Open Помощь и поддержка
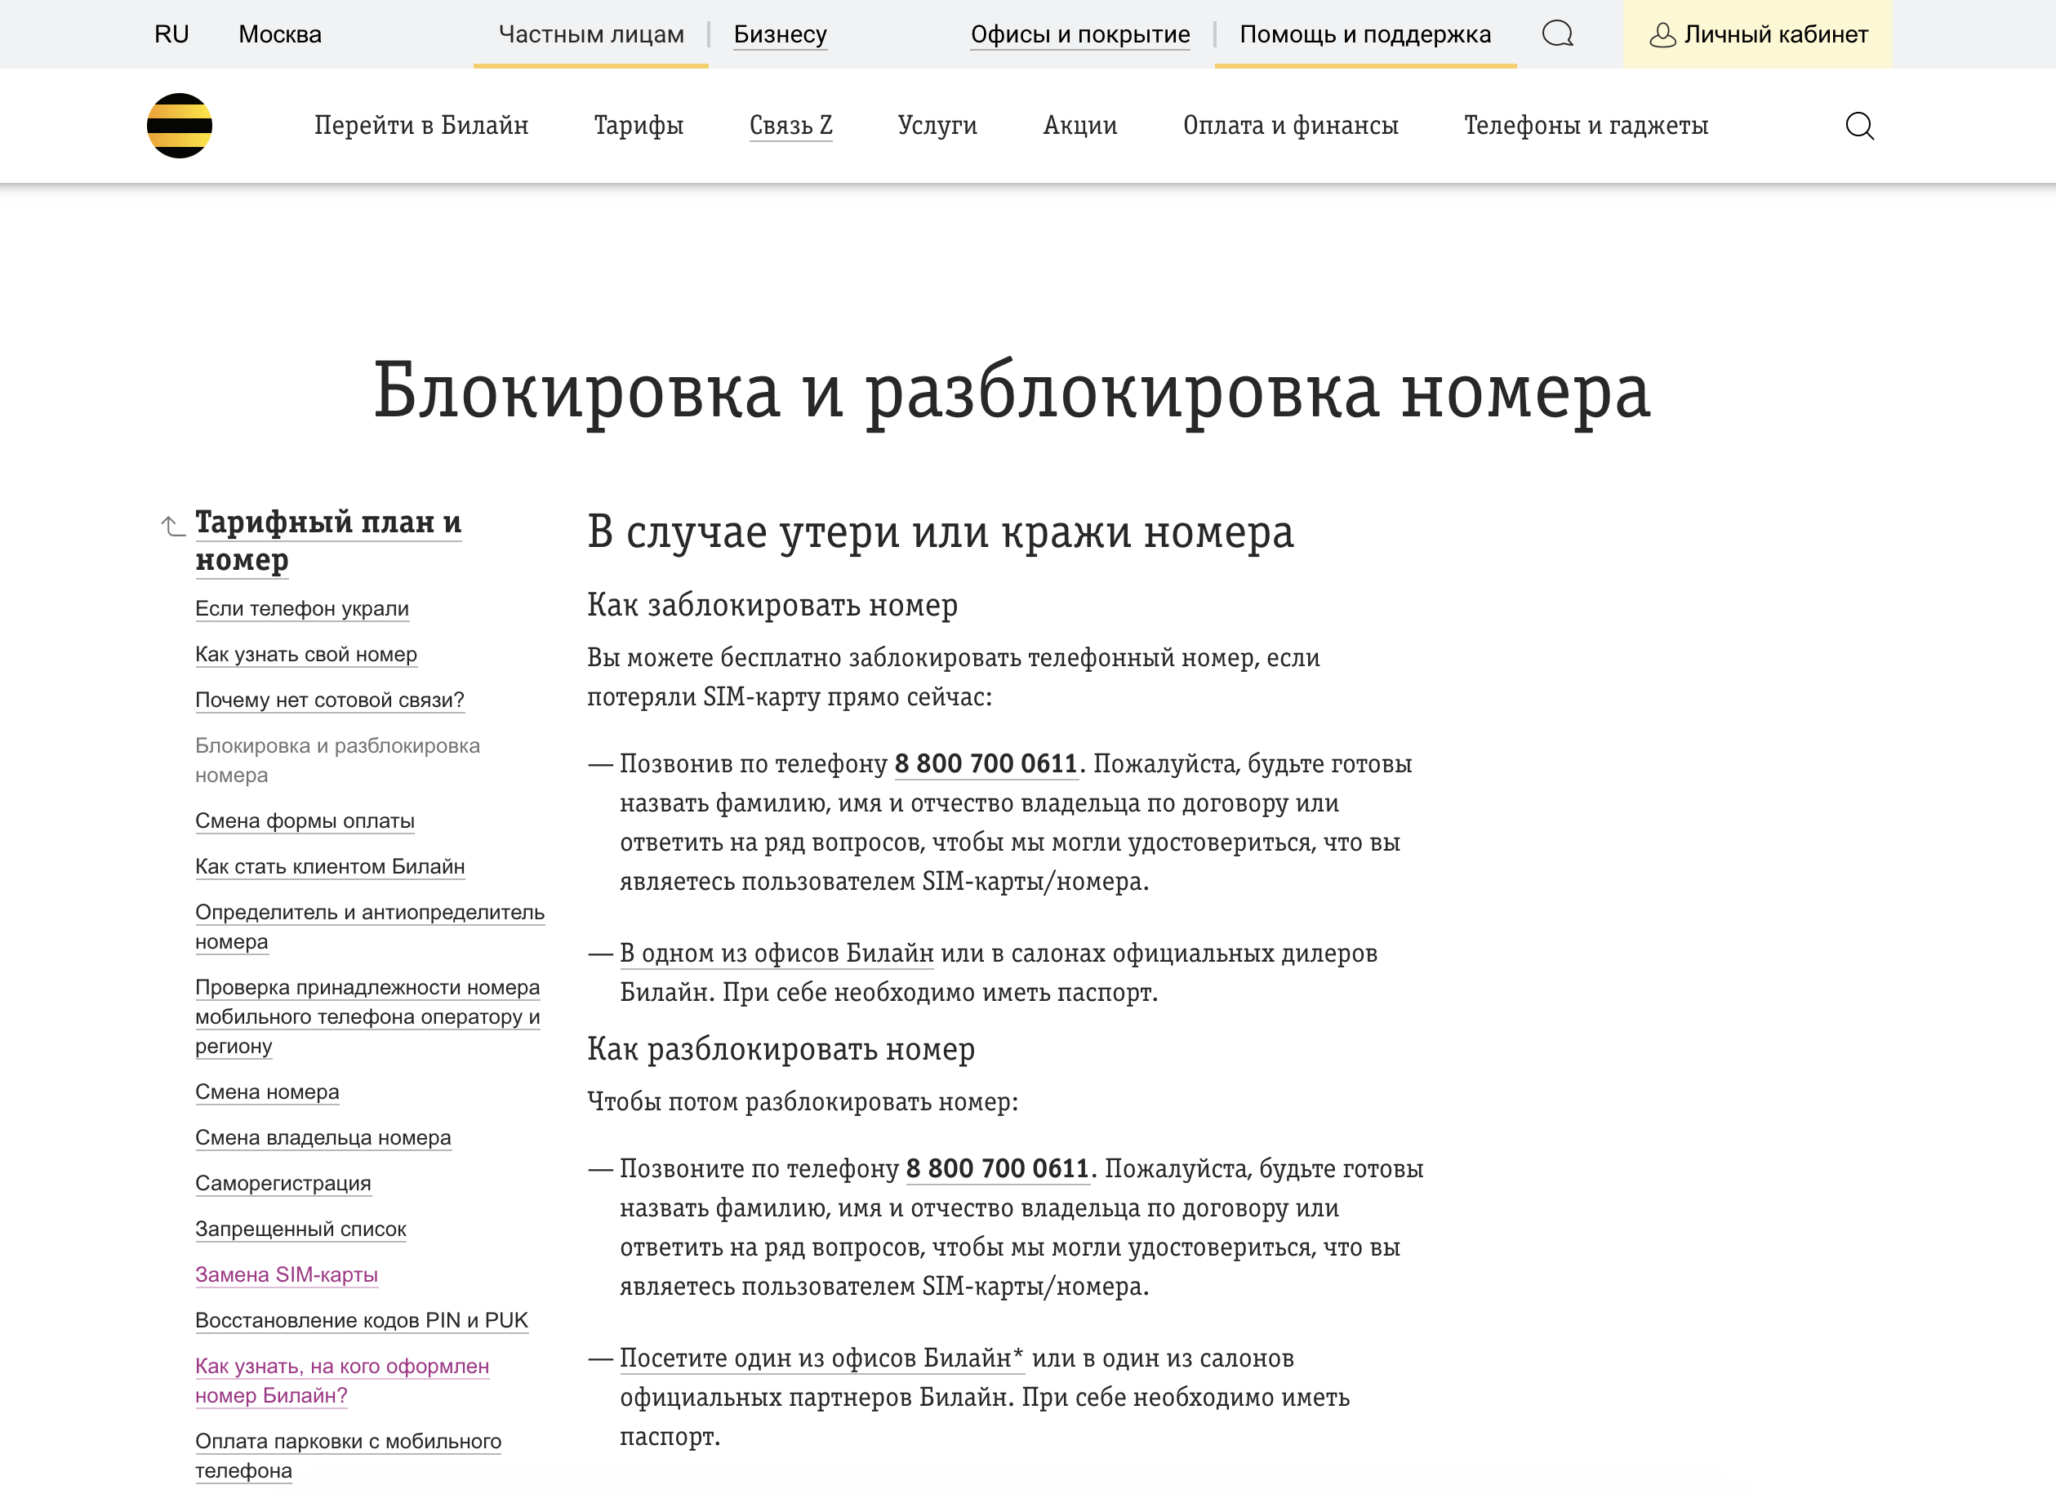 [x=1364, y=34]
